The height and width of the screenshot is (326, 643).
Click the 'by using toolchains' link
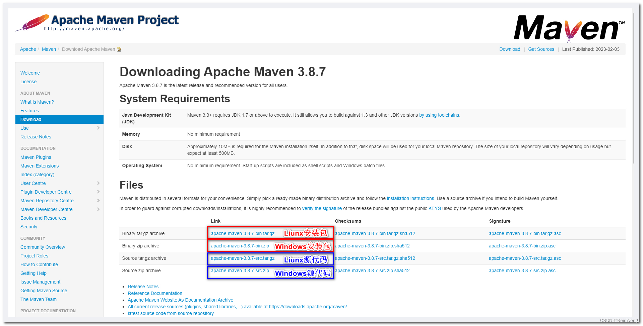439,115
